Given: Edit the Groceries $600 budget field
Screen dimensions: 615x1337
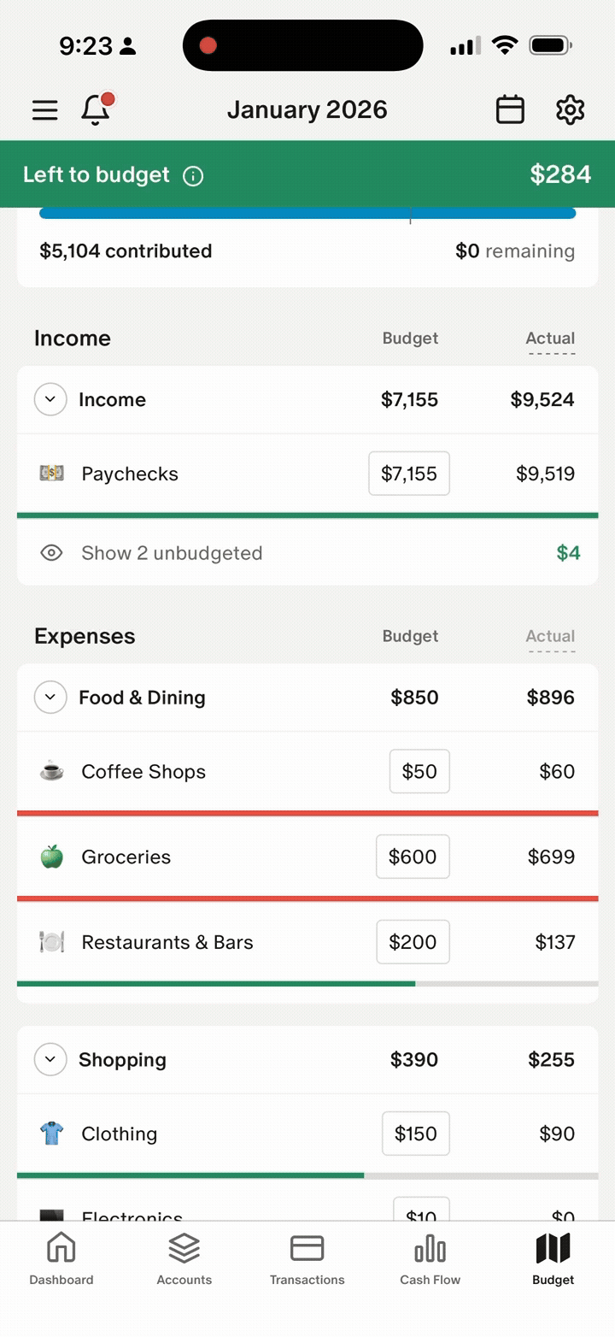Looking at the screenshot, I should tap(413, 857).
